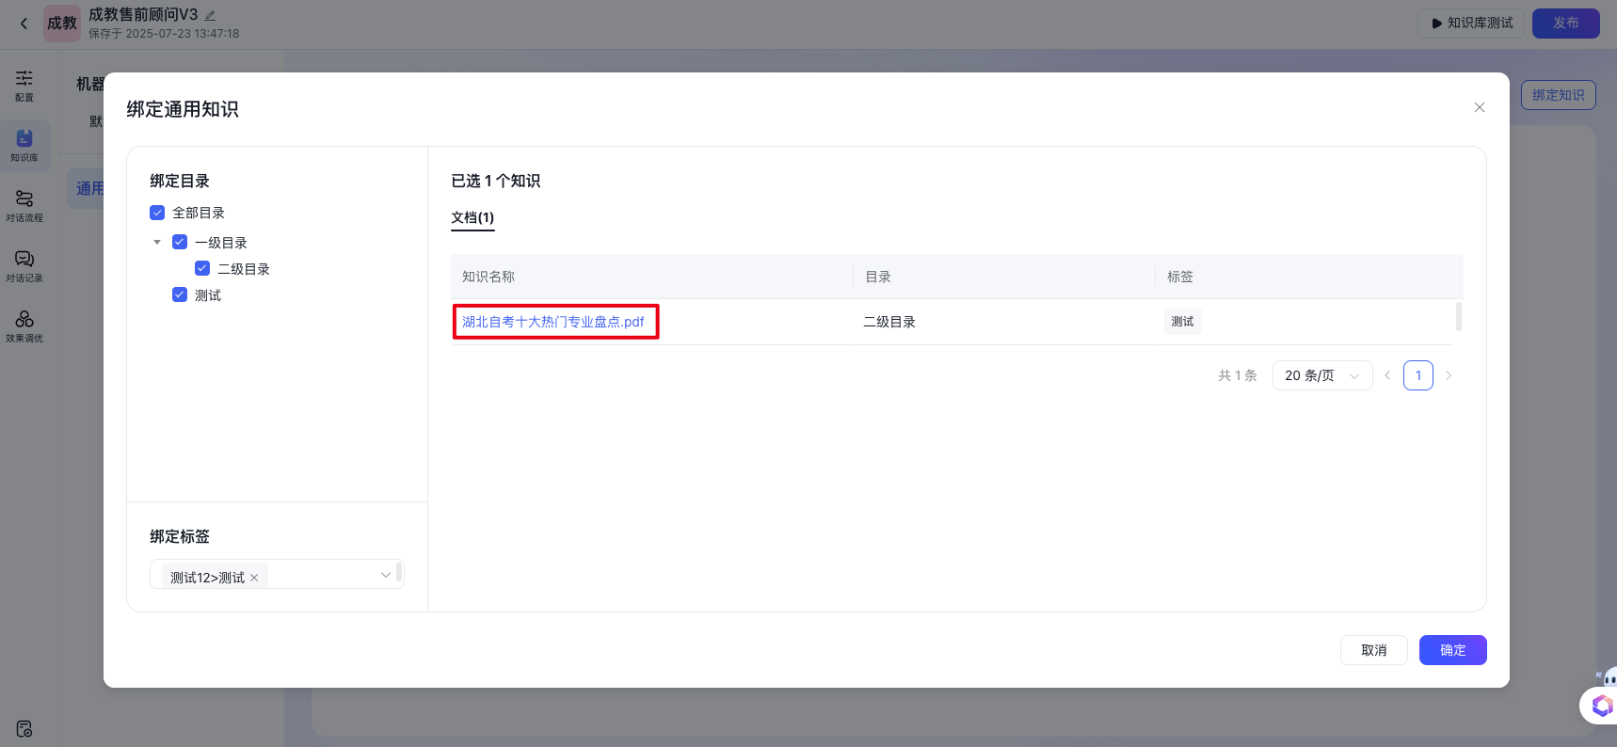Remove the 测试12>测试 tag
This screenshot has width=1617, height=747.
tap(254, 578)
